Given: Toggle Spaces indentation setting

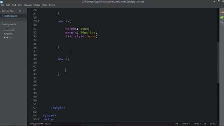Looking at the screenshot, I should point(212,124).
